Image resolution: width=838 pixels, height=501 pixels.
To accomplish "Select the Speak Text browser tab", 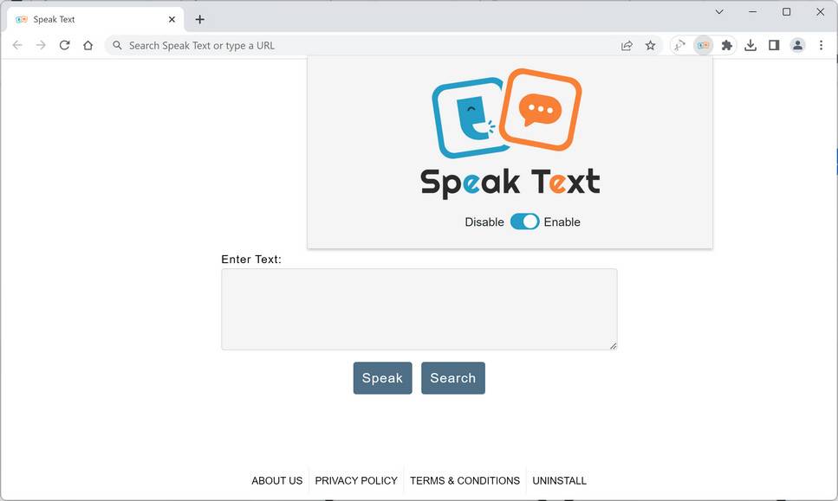I will [95, 19].
